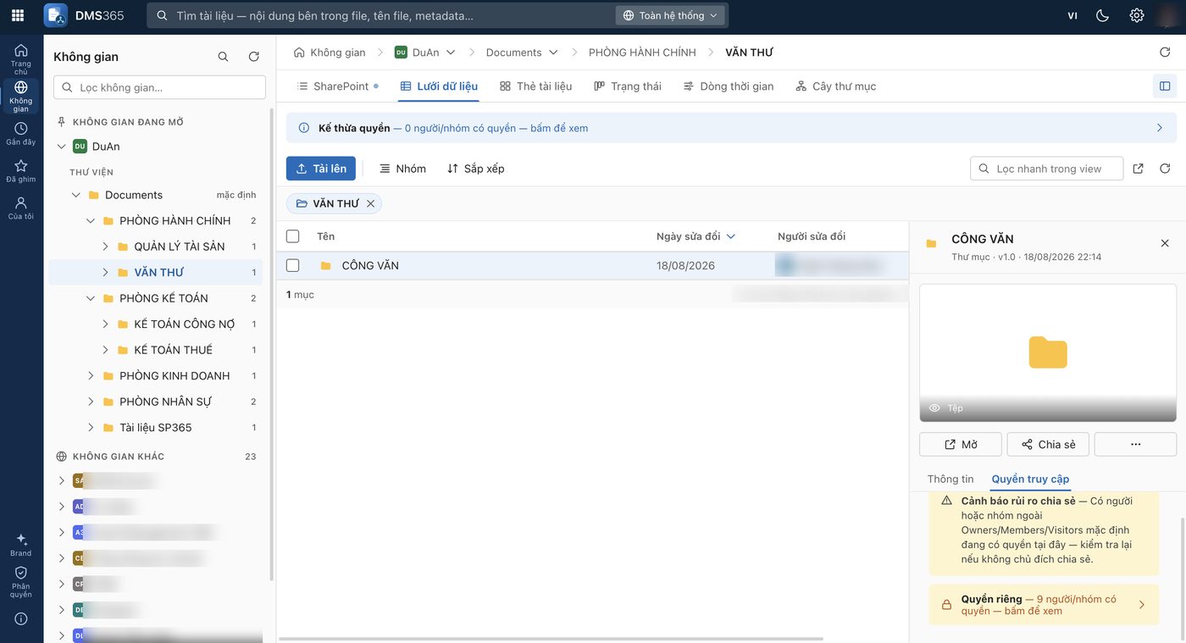The image size is (1186, 643).
Task: Open view in new window icon
Action: pos(1138,169)
